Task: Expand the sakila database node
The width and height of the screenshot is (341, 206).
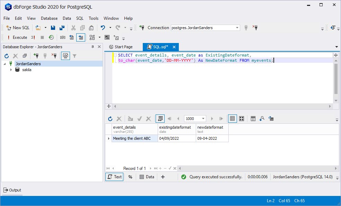Action: click(x=11, y=69)
